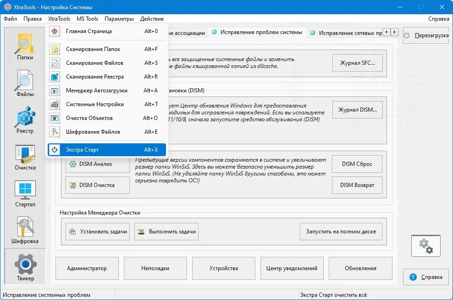Choose Главная Страница menu entry
Screen dimensions: 453x300
click(107, 31)
